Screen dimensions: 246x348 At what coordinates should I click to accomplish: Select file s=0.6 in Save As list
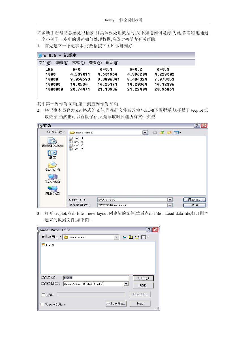76,145
